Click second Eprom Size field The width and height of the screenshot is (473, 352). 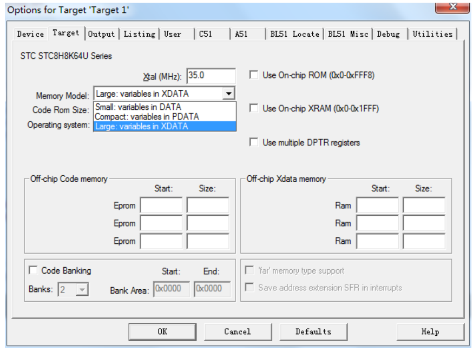point(208,223)
